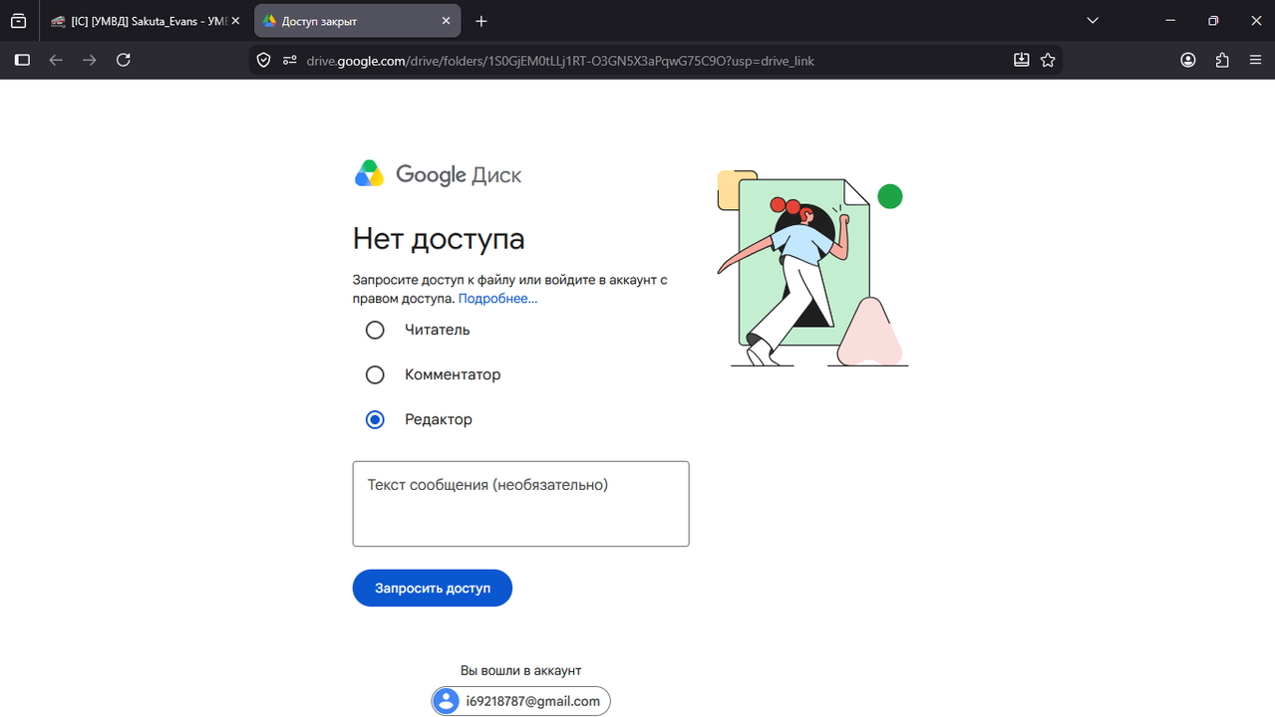This screenshot has height=717, width=1275.
Task: Click the address bar URL
Action: click(560, 61)
